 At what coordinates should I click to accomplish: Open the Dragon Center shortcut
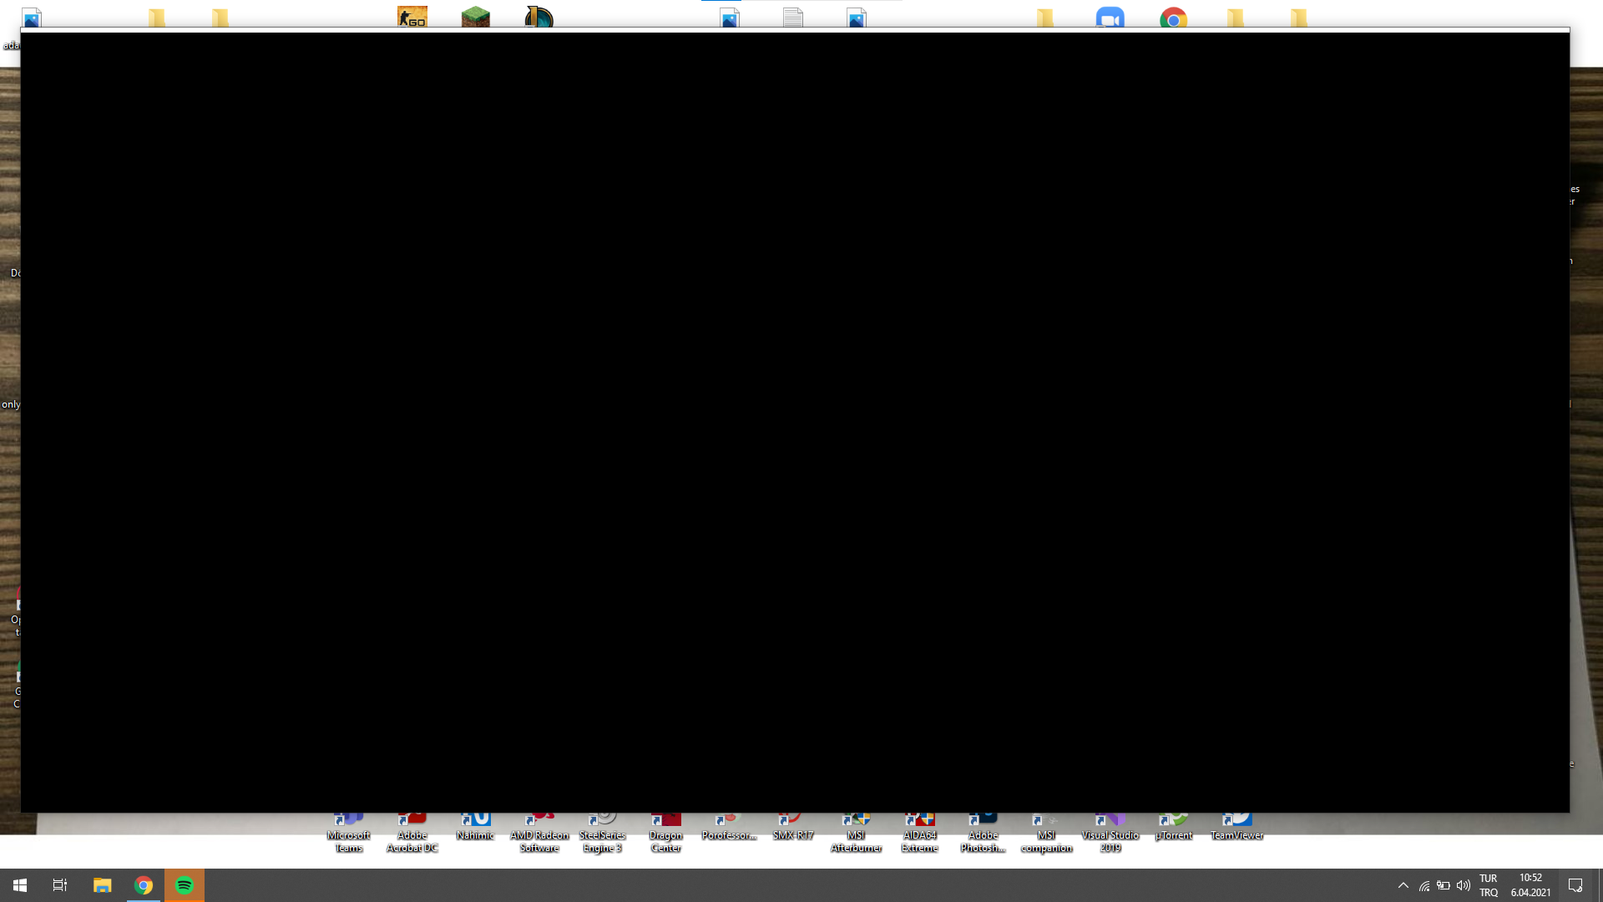click(x=665, y=836)
